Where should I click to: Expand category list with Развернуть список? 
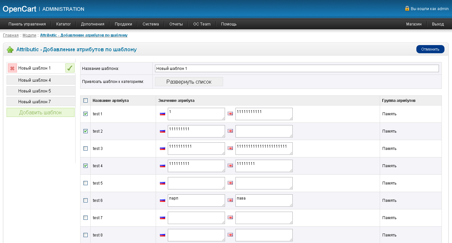(189, 82)
